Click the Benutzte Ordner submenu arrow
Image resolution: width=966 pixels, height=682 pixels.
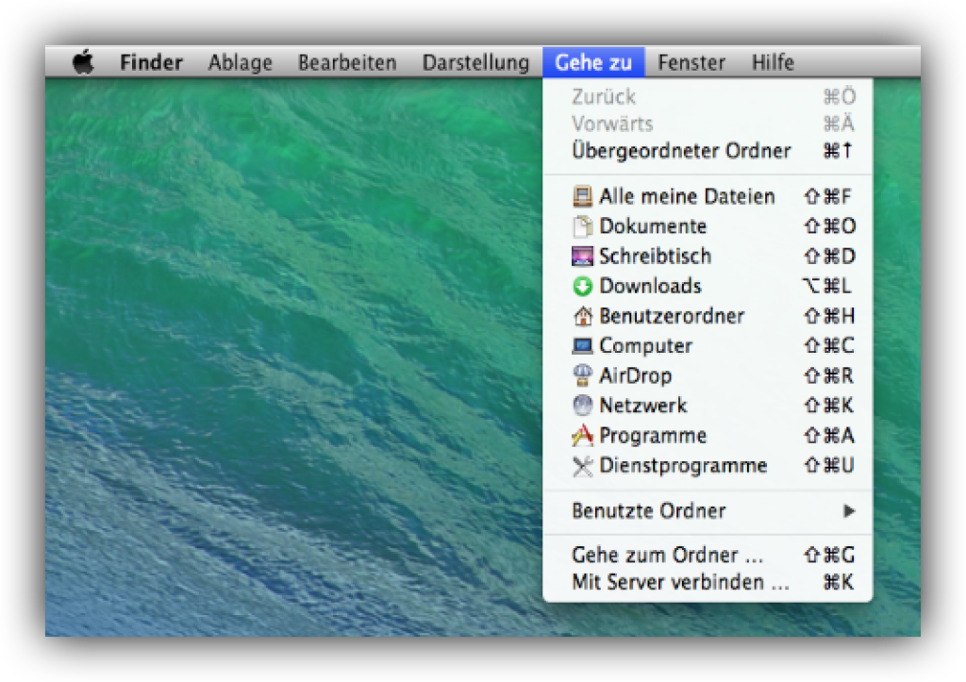coord(849,510)
